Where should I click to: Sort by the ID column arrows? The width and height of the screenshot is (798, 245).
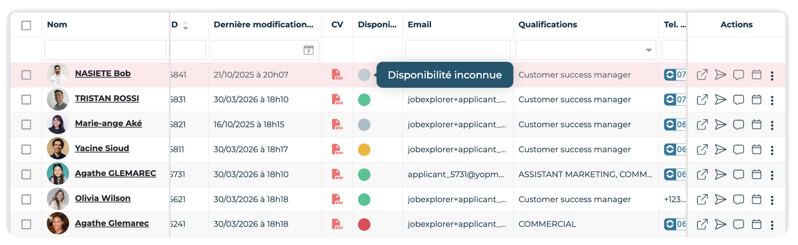(185, 25)
